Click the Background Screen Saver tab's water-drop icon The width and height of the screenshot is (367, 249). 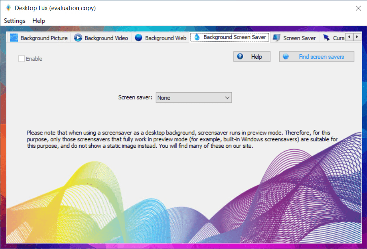tap(197, 37)
